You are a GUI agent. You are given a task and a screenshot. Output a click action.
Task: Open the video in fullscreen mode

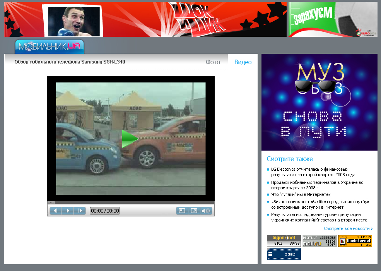194,211
